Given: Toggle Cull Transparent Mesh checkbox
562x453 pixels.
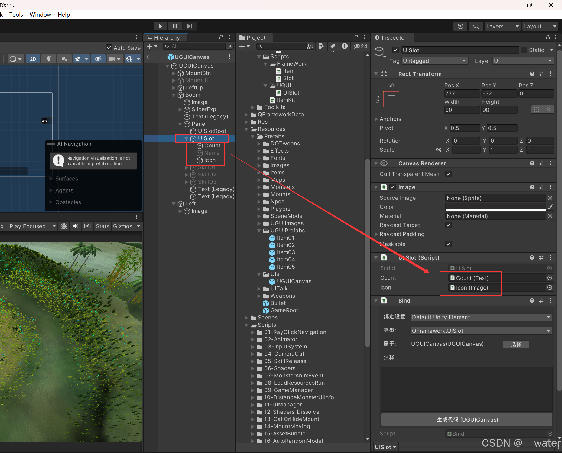Looking at the screenshot, I should (449, 174).
